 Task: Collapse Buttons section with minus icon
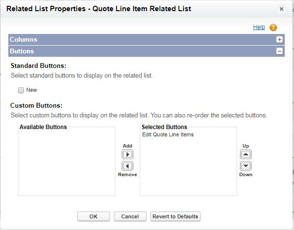[279, 51]
